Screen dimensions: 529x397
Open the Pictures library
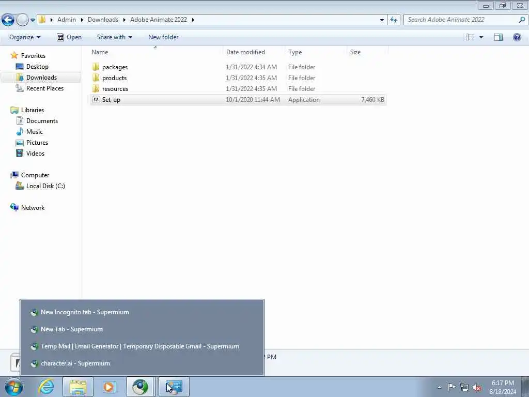pos(37,143)
